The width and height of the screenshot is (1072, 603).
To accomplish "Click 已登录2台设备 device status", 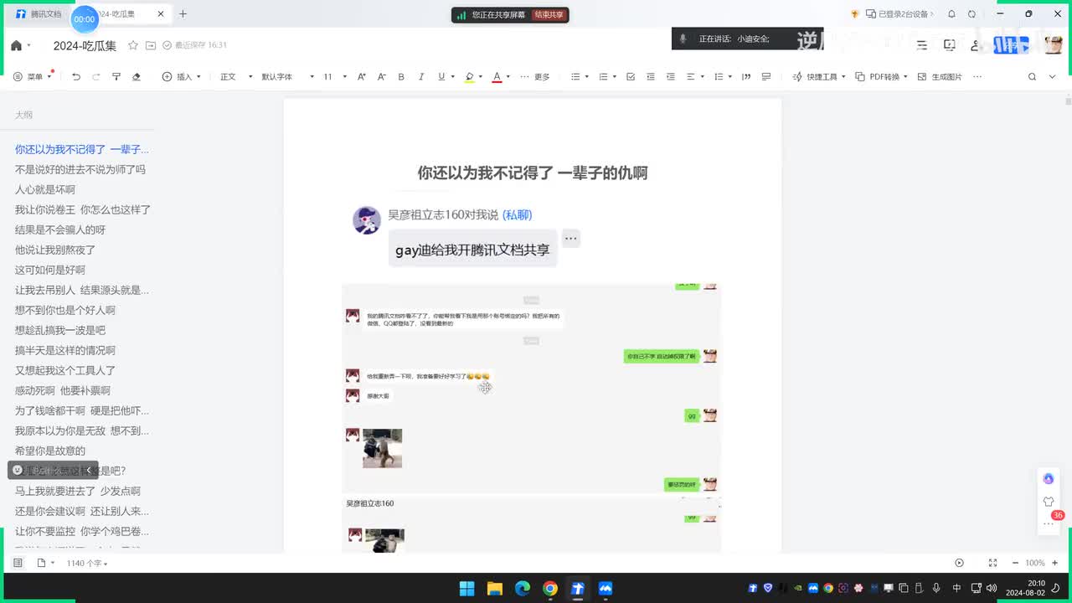I will tap(899, 14).
